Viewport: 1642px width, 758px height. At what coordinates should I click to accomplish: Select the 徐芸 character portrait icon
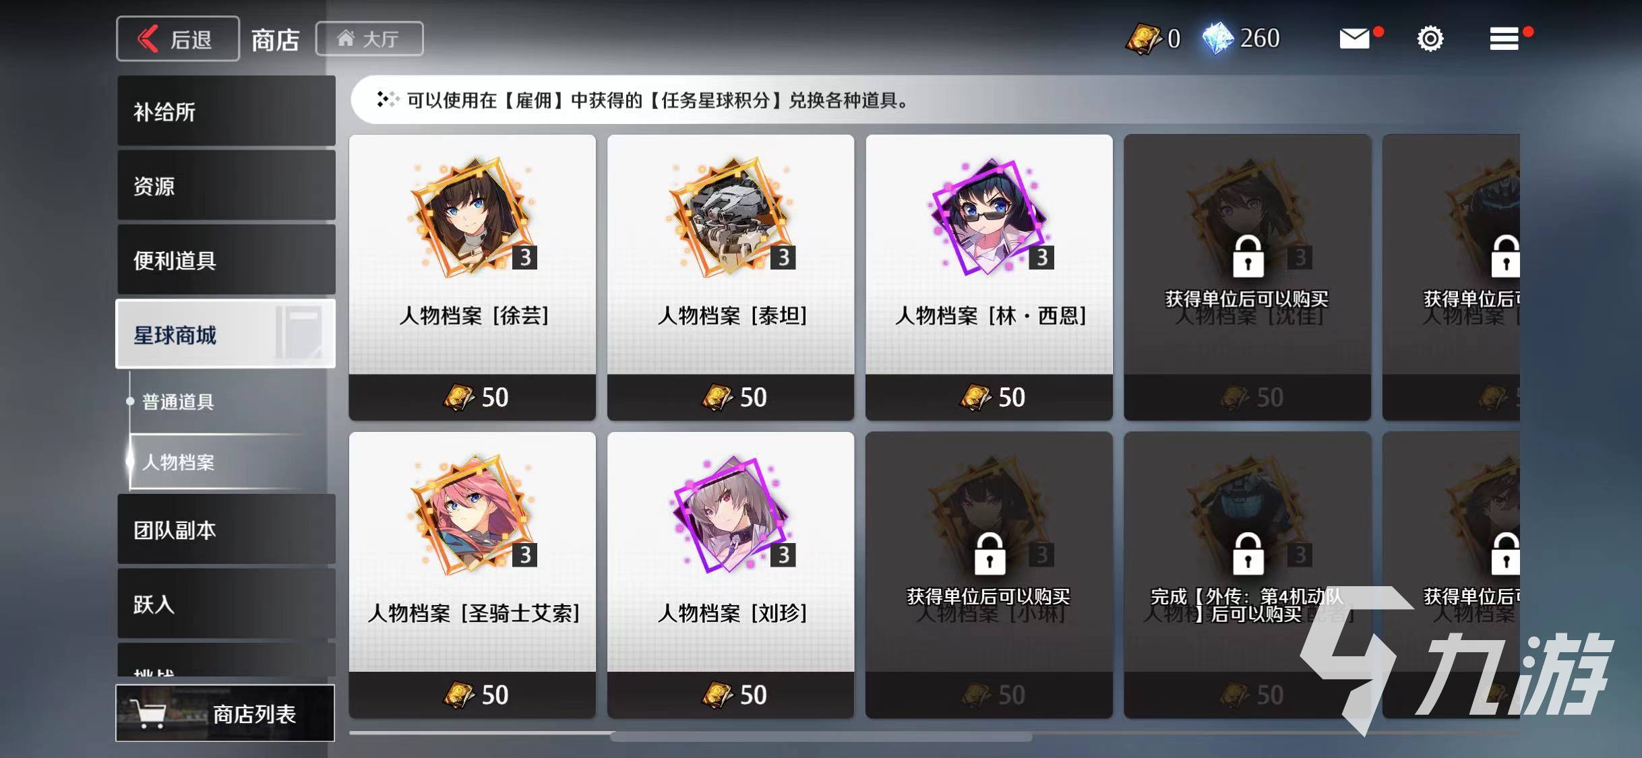pos(472,217)
